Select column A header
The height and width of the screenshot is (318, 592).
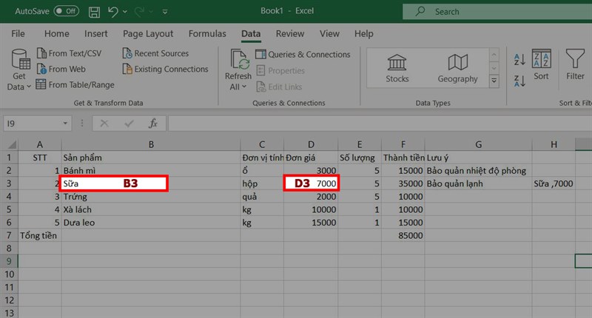(40, 144)
